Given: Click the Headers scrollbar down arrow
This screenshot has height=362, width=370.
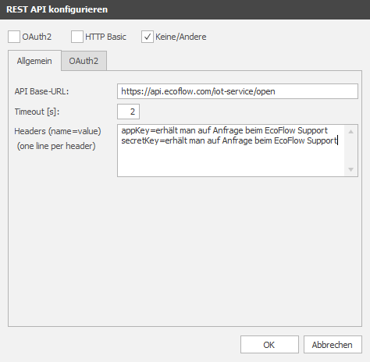Looking at the screenshot, I should (x=350, y=169).
